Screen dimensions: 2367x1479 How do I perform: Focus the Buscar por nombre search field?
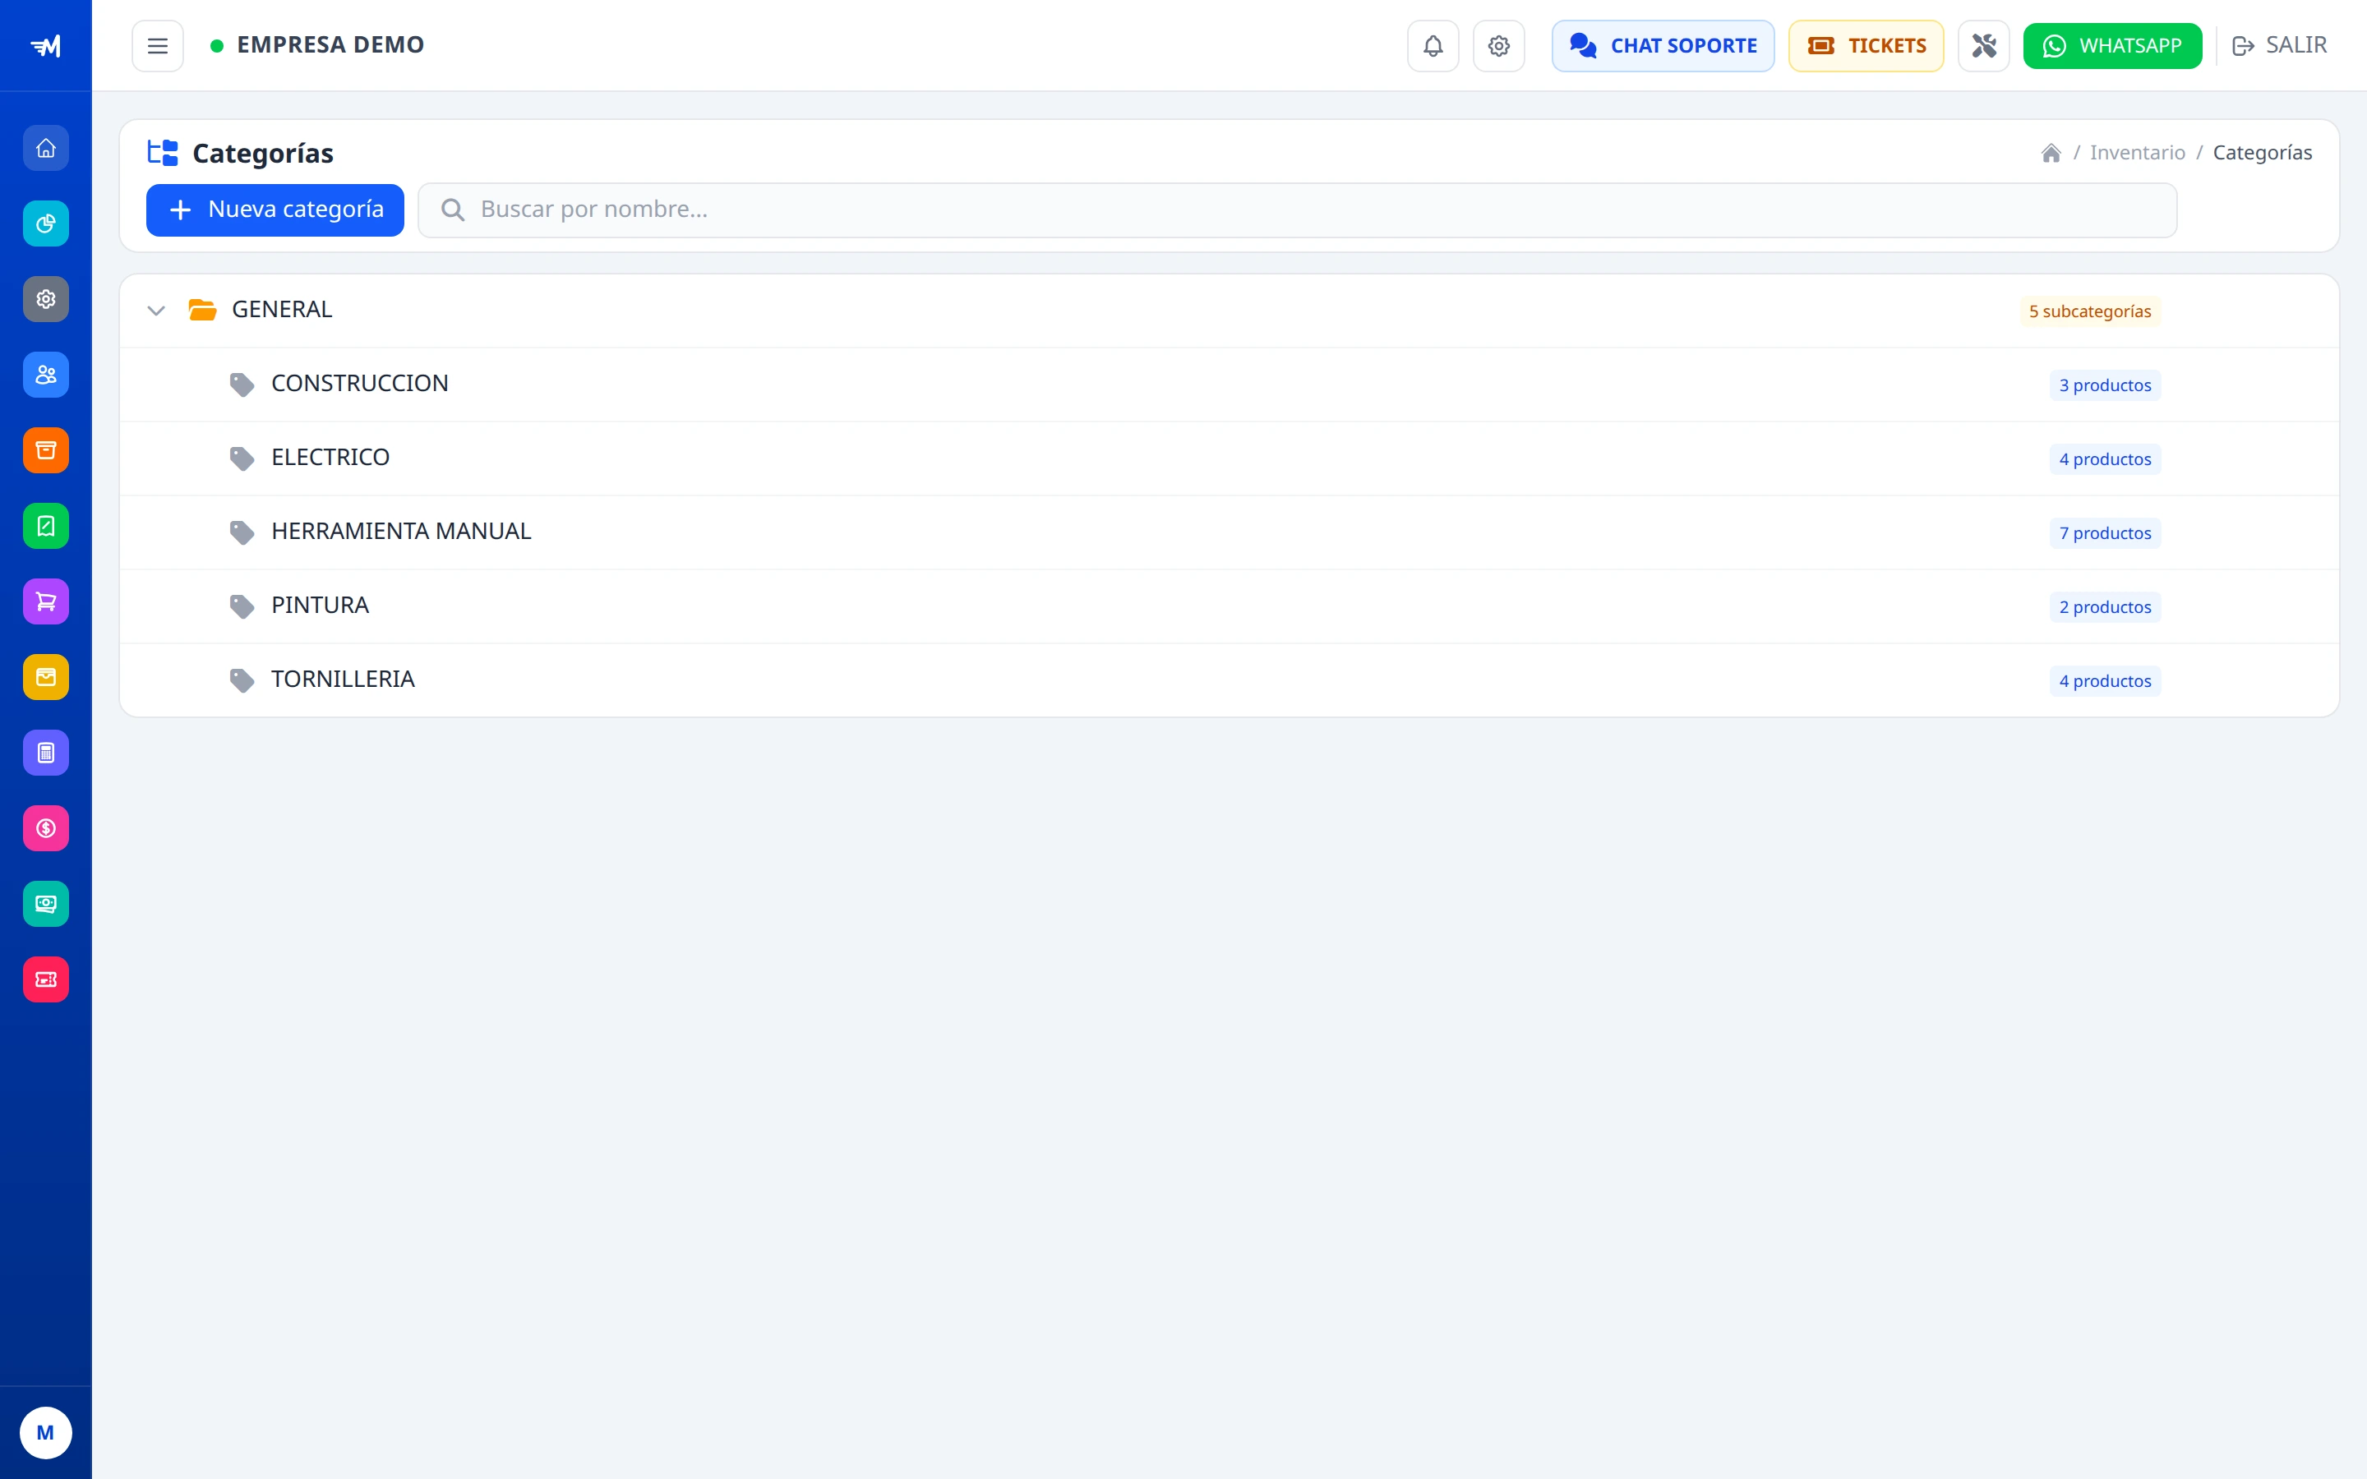[x=1297, y=210]
